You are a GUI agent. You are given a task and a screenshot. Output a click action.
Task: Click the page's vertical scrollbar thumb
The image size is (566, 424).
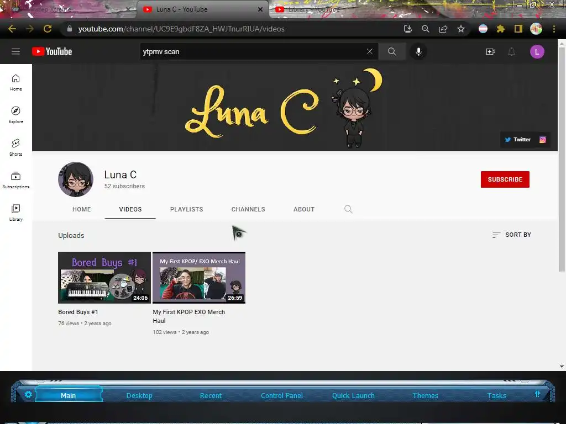pos(562,158)
